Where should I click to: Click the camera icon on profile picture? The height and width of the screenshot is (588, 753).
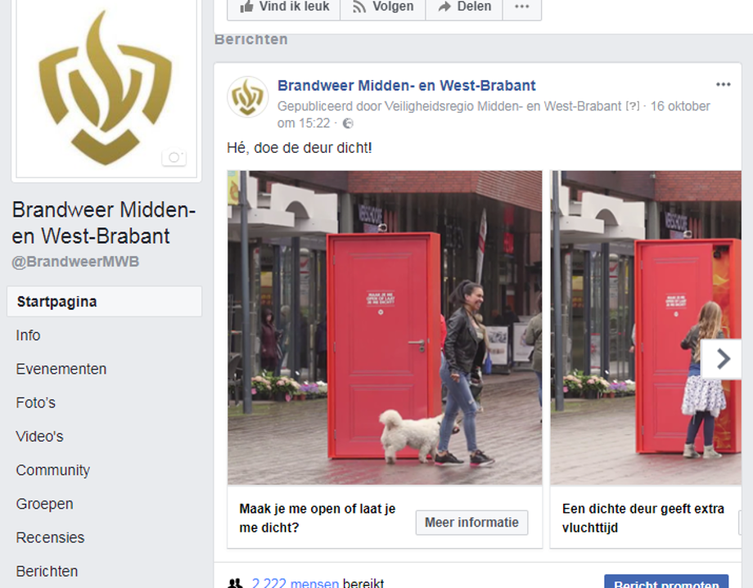click(x=174, y=158)
